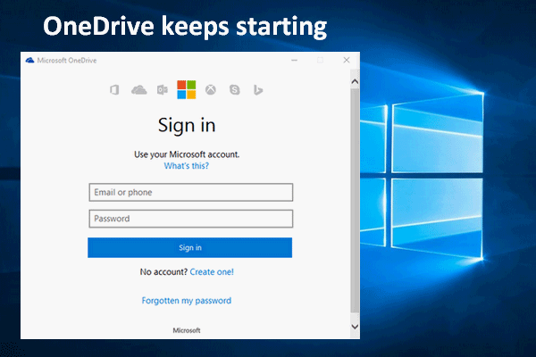536x357 pixels.
Task: Click the Skype icon in the service row
Action: (234, 90)
